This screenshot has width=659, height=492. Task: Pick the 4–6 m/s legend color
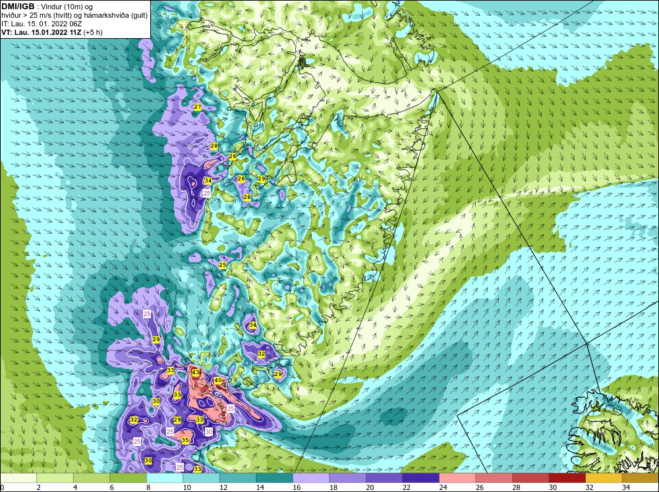92,478
